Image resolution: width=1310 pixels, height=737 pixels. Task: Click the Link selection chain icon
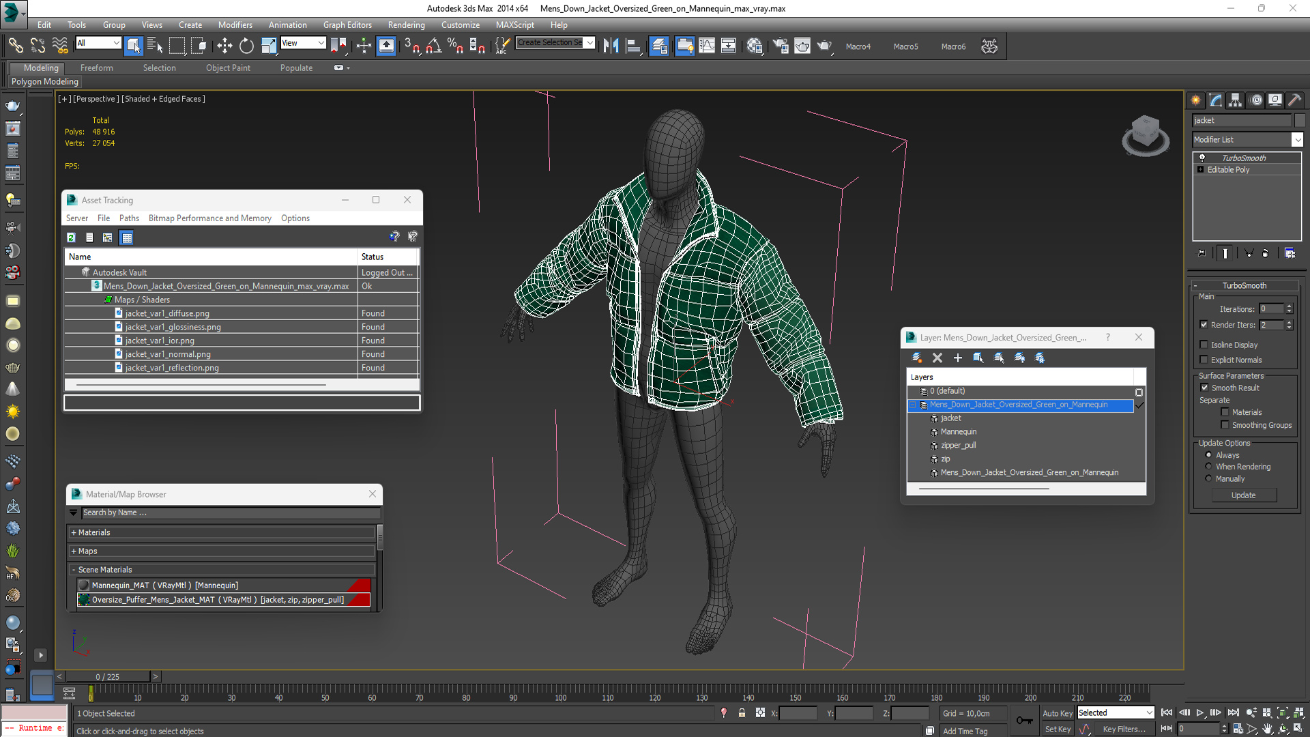[x=15, y=46]
